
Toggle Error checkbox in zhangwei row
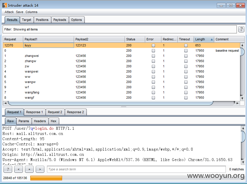[x=153, y=56]
